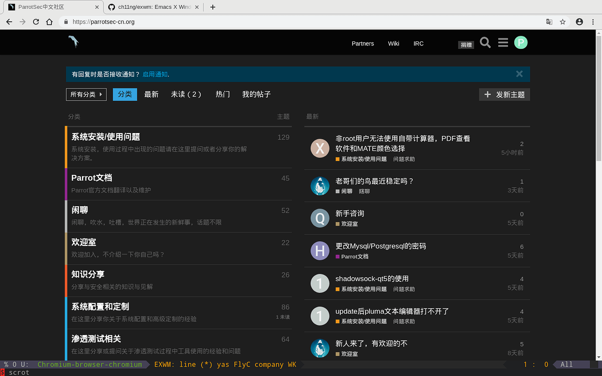Navigate back with the browser back arrow
Image resolution: width=602 pixels, height=376 pixels.
coord(9,21)
